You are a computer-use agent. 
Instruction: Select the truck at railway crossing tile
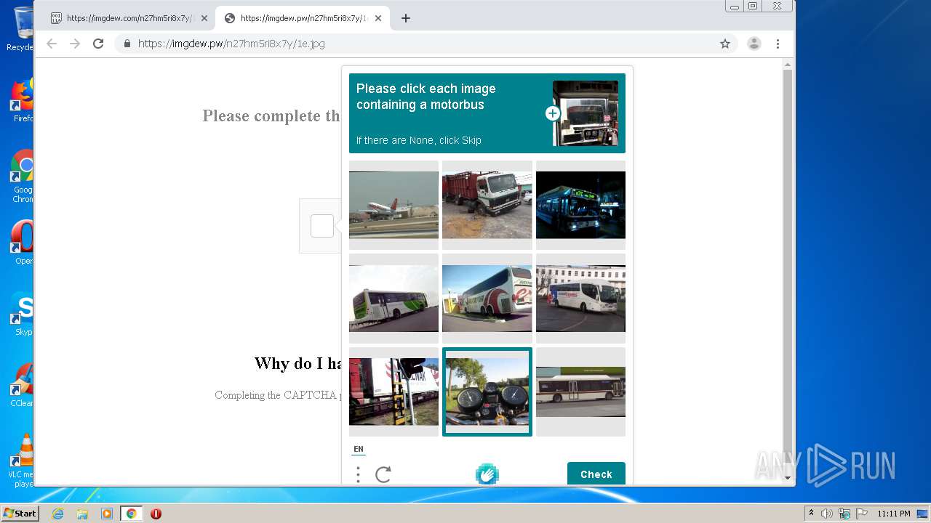pyautogui.click(x=393, y=392)
